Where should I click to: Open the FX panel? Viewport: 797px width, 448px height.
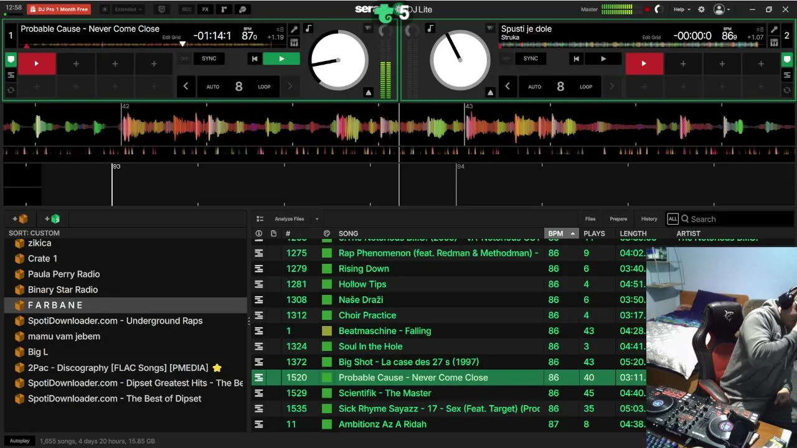click(x=205, y=9)
